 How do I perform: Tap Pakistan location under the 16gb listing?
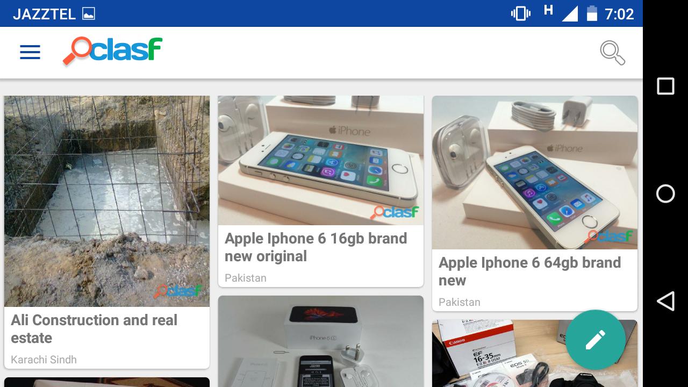point(246,278)
